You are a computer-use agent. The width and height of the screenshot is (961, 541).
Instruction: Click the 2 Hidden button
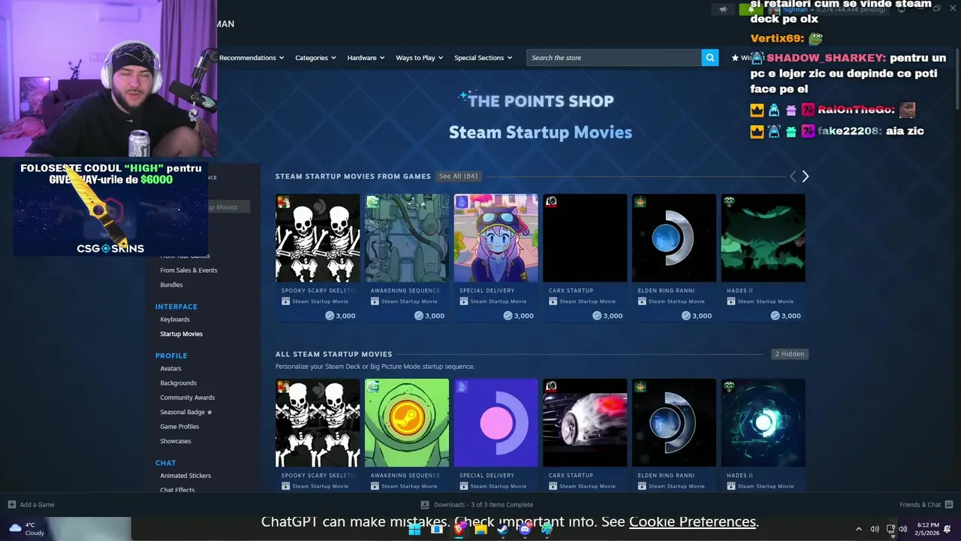coord(789,354)
